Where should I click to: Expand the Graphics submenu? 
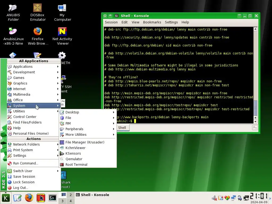point(33,83)
